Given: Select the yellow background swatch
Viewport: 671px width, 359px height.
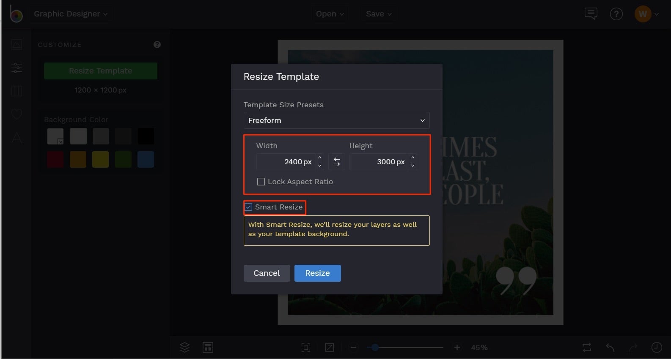Looking at the screenshot, I should [101, 159].
